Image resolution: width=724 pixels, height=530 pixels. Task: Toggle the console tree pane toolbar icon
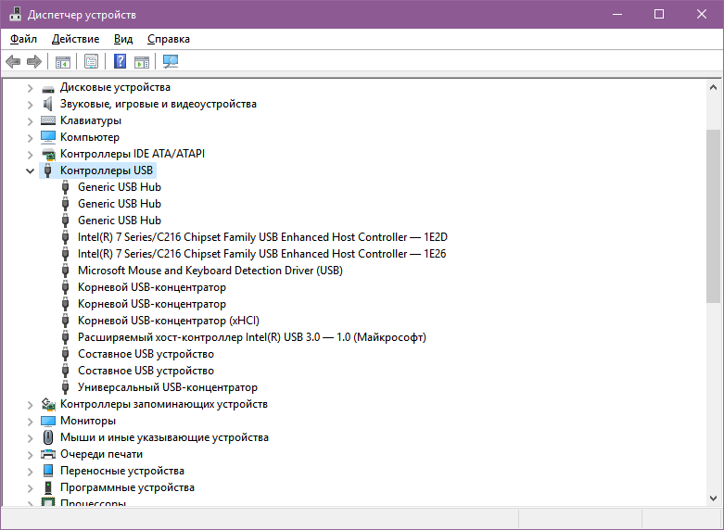(x=63, y=61)
